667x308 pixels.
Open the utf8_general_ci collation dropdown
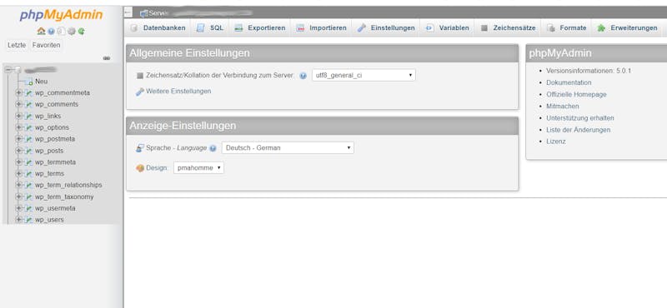(x=364, y=75)
